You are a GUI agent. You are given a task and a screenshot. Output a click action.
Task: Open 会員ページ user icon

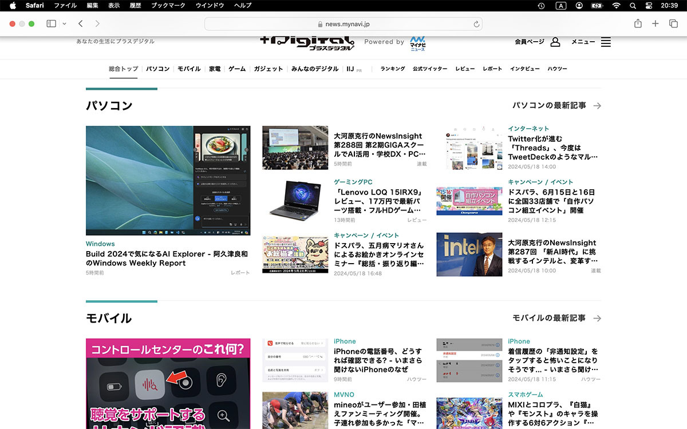[555, 42]
